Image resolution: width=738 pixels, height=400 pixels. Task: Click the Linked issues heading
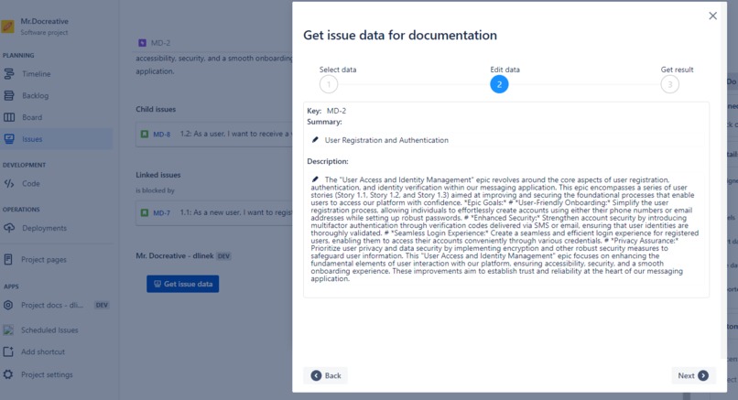coord(158,175)
